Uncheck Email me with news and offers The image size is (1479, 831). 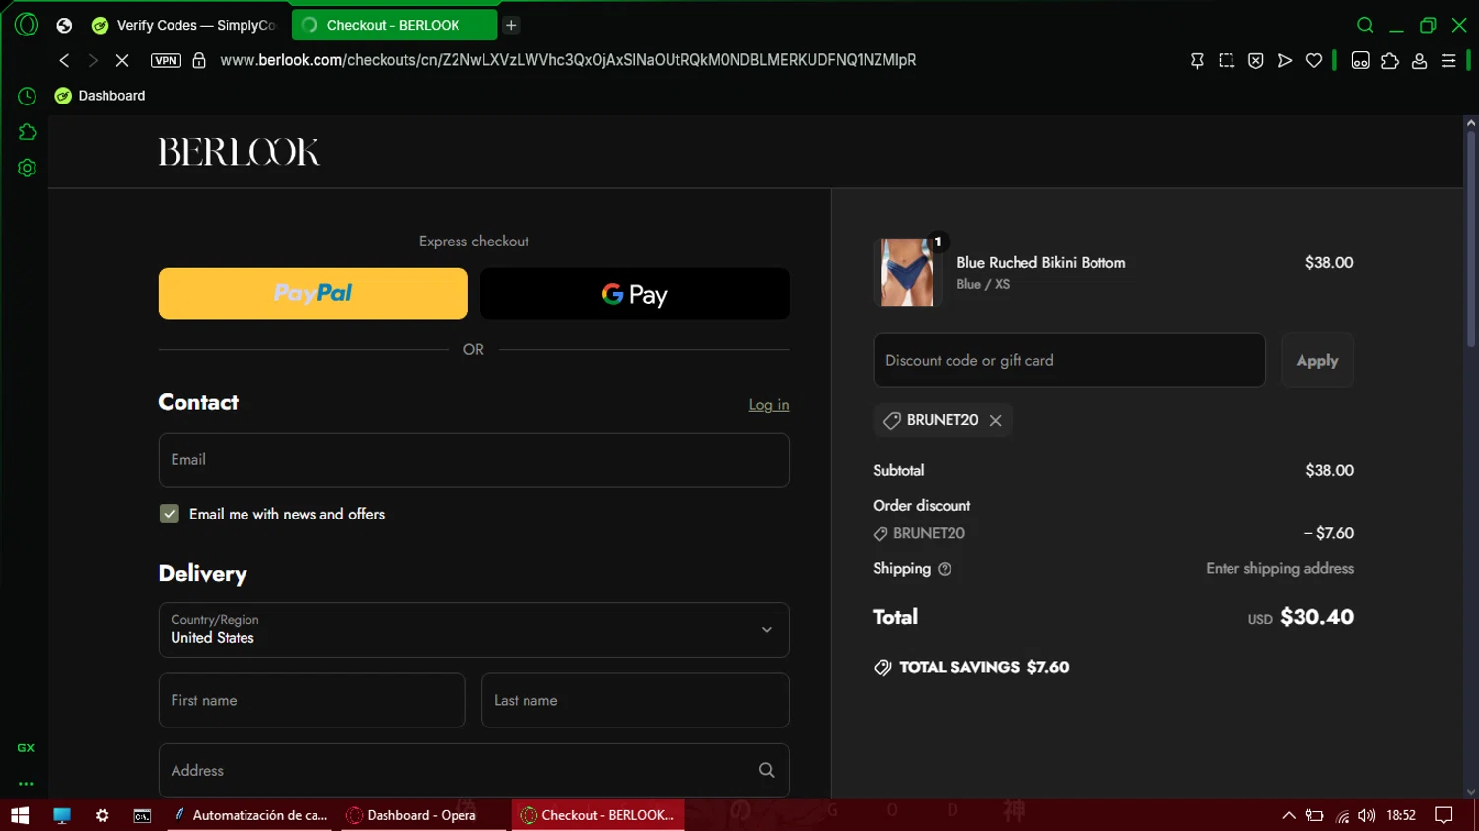[170, 514]
